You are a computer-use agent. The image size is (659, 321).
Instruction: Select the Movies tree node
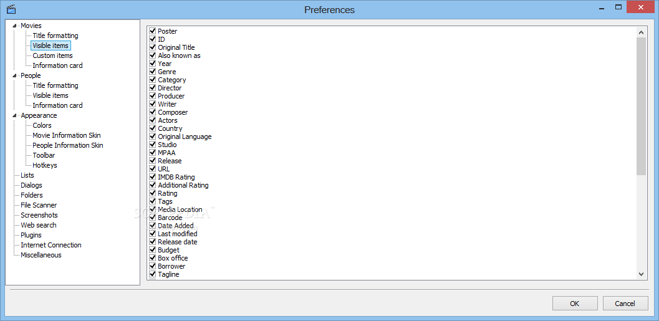[31, 26]
